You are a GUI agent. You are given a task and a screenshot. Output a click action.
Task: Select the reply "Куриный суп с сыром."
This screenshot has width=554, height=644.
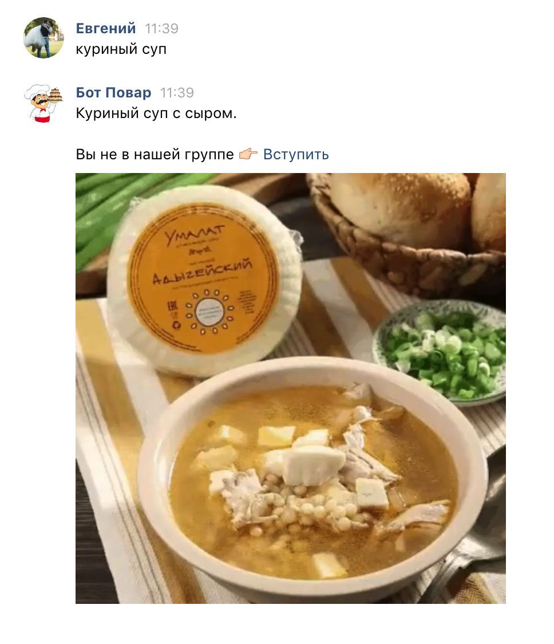[156, 113]
